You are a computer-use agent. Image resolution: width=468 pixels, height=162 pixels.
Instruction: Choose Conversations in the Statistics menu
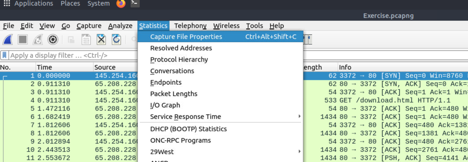click(x=172, y=71)
